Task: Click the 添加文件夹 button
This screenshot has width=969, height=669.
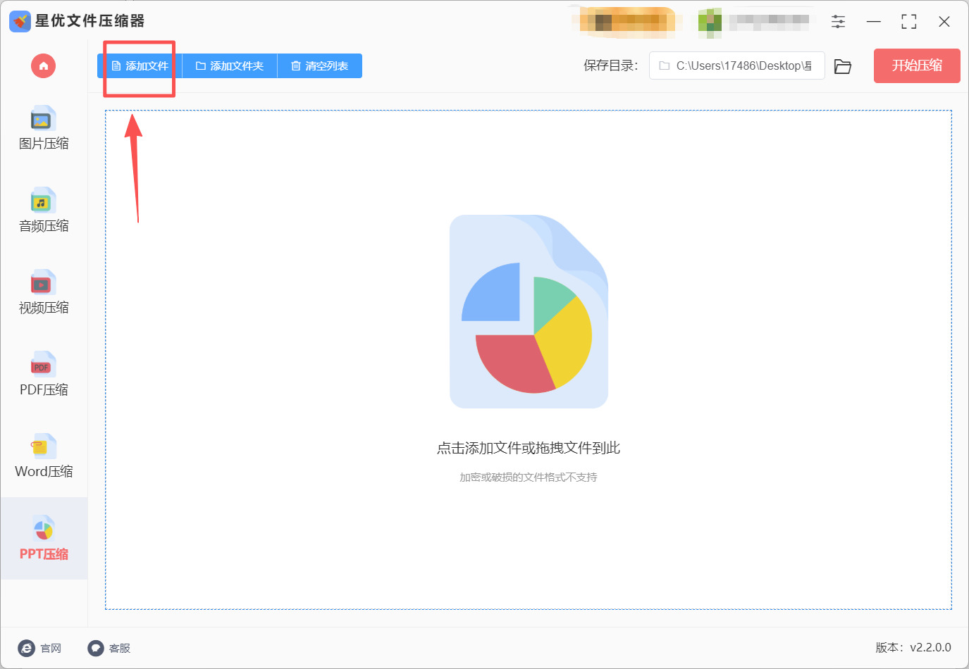Action: 230,66
